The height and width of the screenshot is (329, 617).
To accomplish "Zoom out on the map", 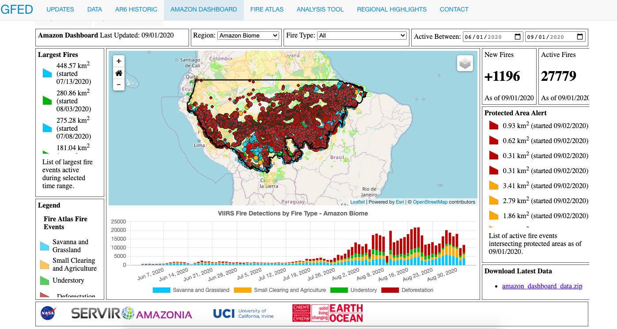I will pyautogui.click(x=118, y=84).
